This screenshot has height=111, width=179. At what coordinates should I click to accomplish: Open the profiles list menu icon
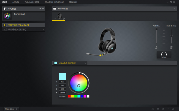click(43, 9)
